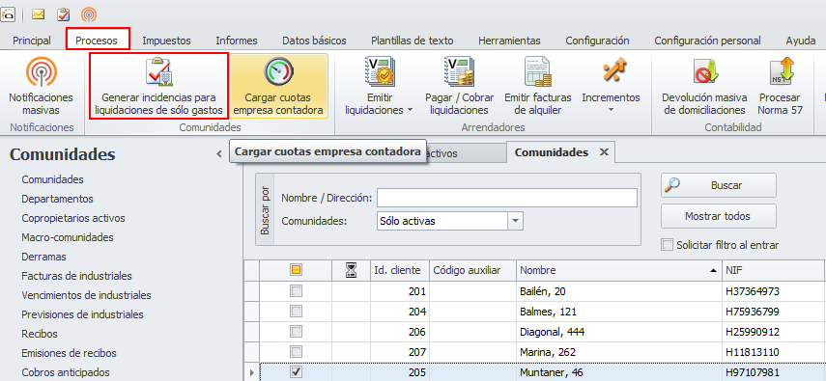The image size is (826, 381).
Task: Click Cargar cuotas empresa contadora
Action: (x=278, y=86)
